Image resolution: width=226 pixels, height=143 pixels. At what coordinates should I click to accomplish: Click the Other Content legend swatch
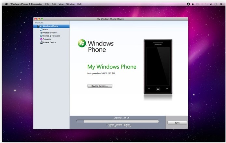(107, 125)
